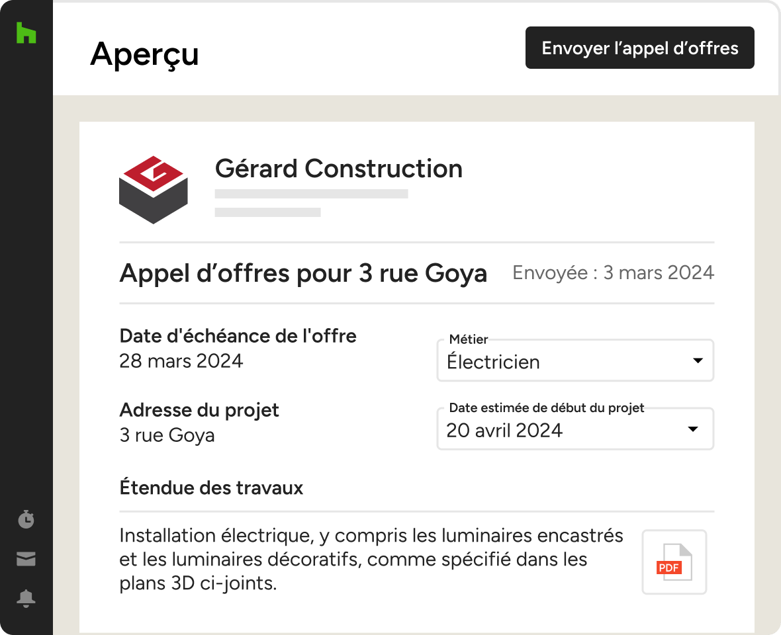Click the Gérard Construction cube logo
The width and height of the screenshot is (781, 635).
(154, 190)
